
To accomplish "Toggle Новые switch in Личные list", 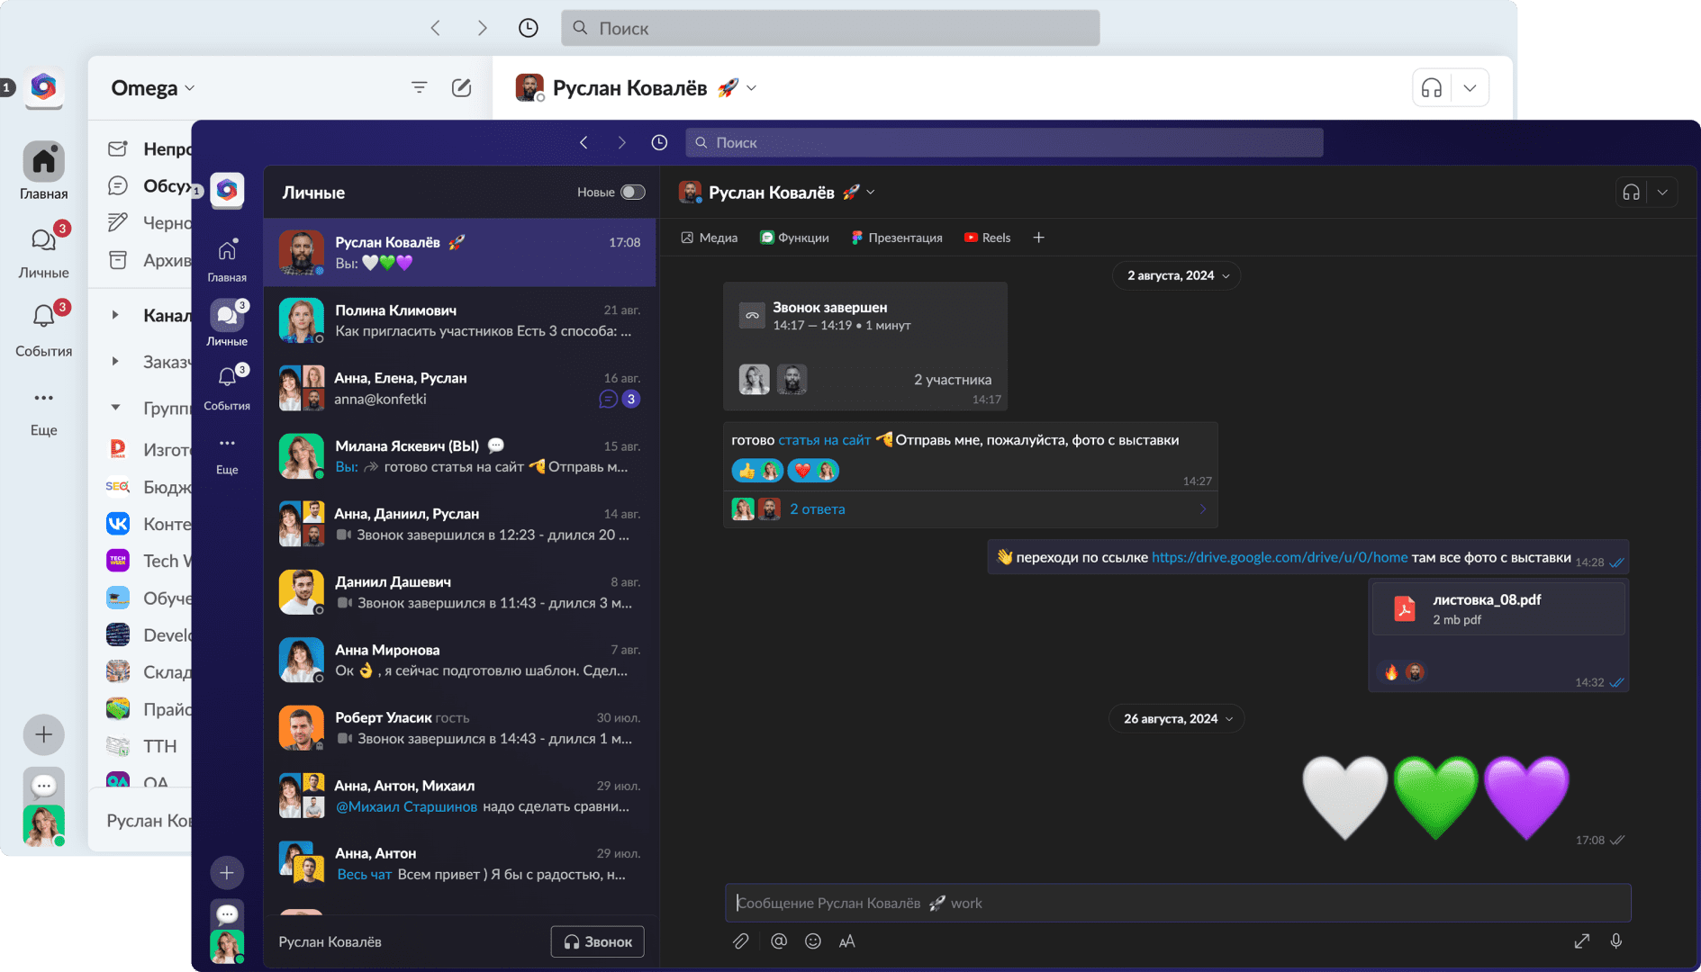I will pos(633,192).
